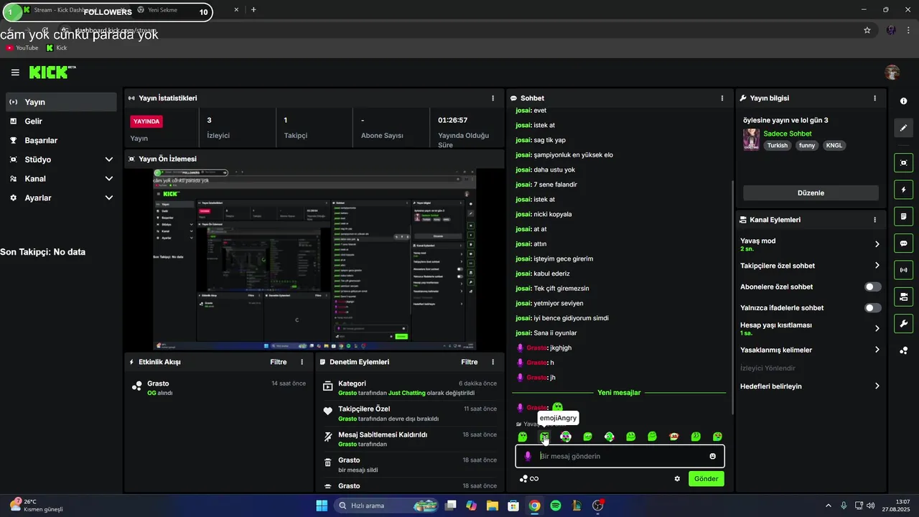The width and height of the screenshot is (919, 517).
Task: Open Kanal Eylemleri panel three-dot menu
Action: [x=874, y=220]
